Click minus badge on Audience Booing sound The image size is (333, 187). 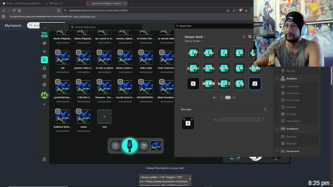58,111
